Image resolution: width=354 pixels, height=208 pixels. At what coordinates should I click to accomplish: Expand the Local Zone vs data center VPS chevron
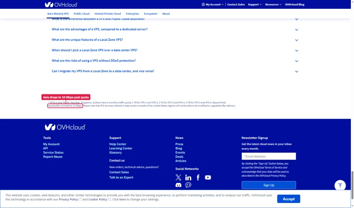pos(296,50)
